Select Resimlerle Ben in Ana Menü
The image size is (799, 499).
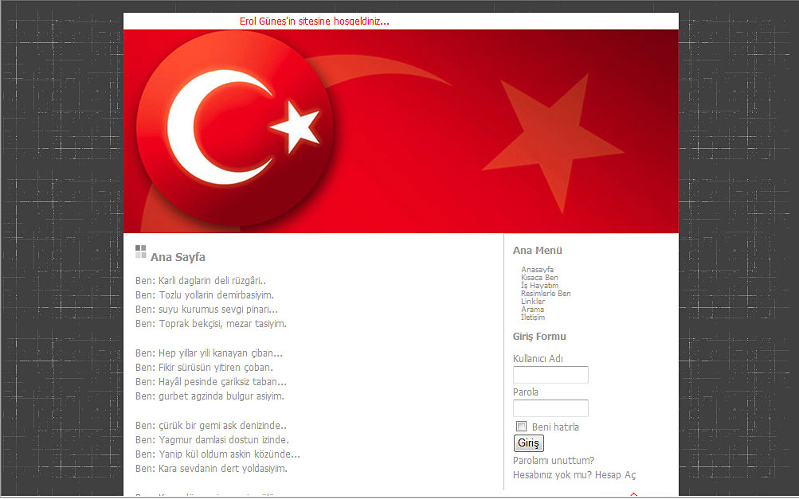click(x=546, y=294)
